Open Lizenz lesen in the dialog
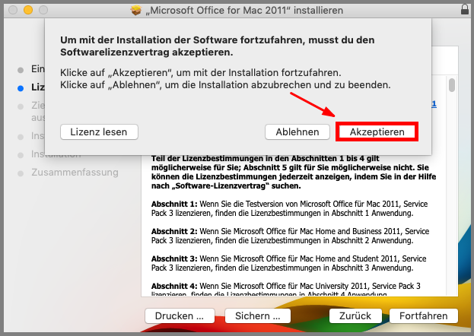474x336 pixels. click(x=99, y=132)
